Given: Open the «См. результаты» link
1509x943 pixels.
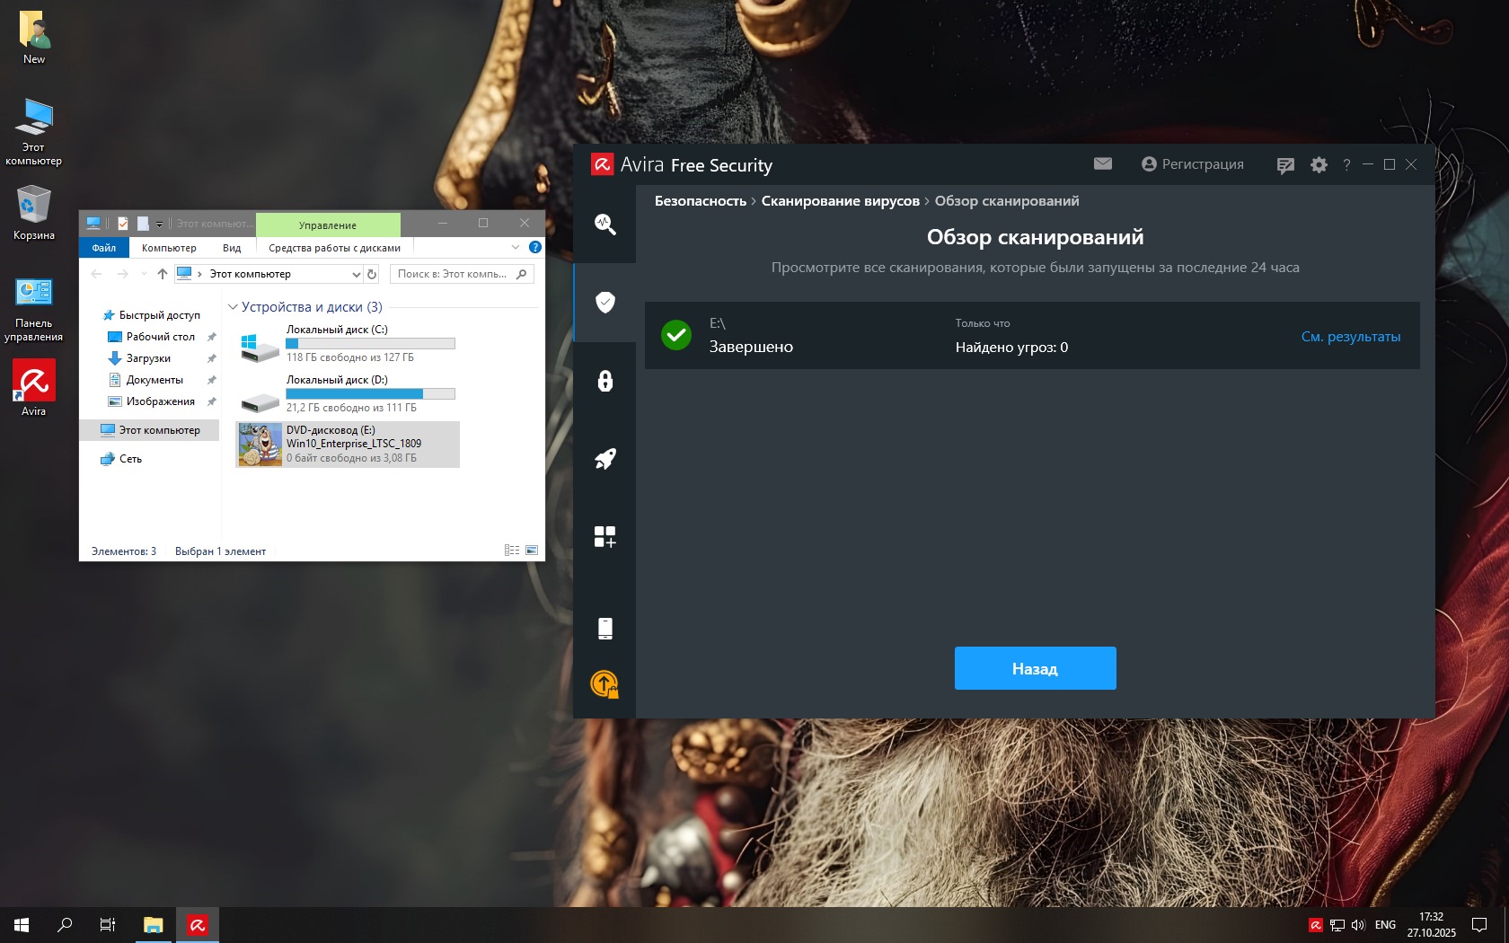Looking at the screenshot, I should point(1350,337).
